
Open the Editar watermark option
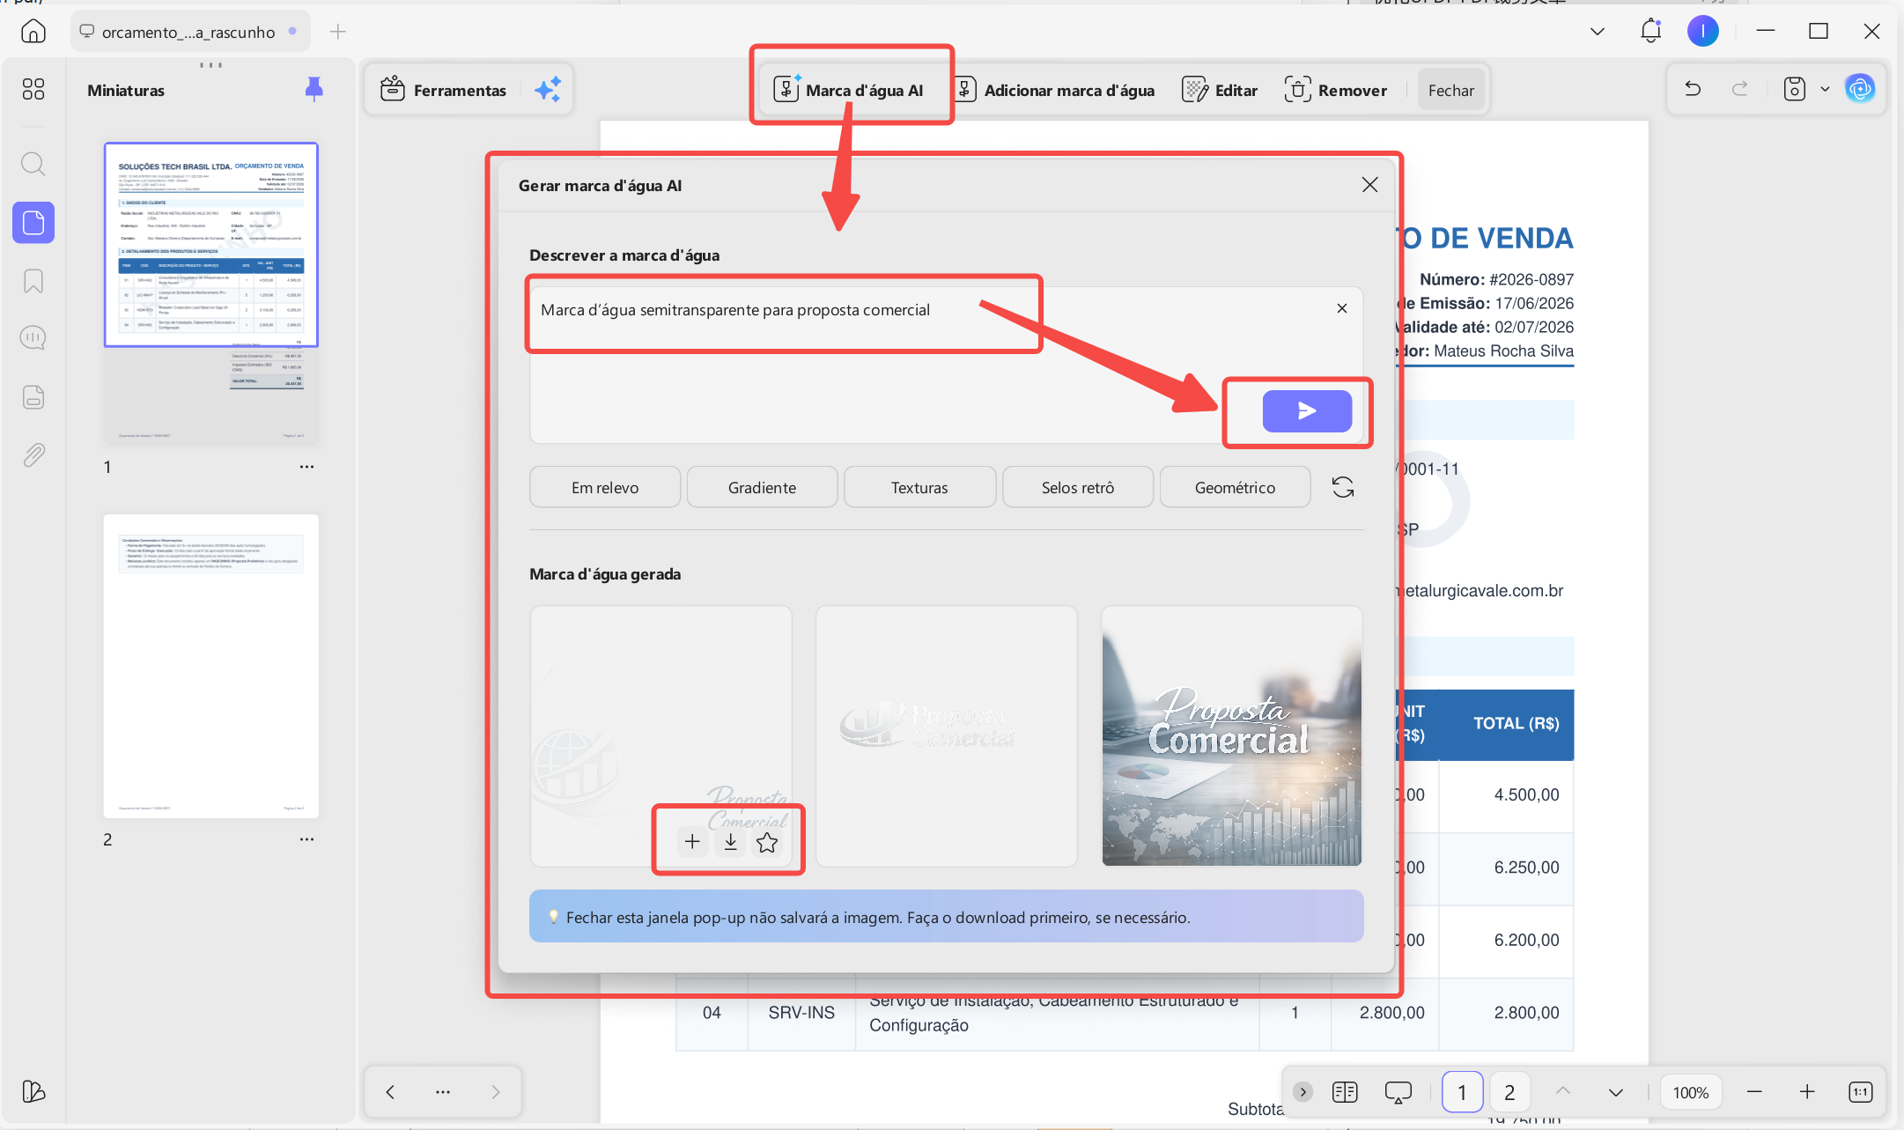coord(1220,90)
